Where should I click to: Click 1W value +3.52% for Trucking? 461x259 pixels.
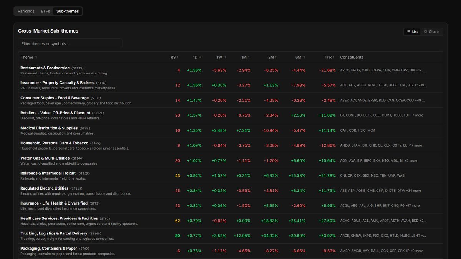point(219,236)
